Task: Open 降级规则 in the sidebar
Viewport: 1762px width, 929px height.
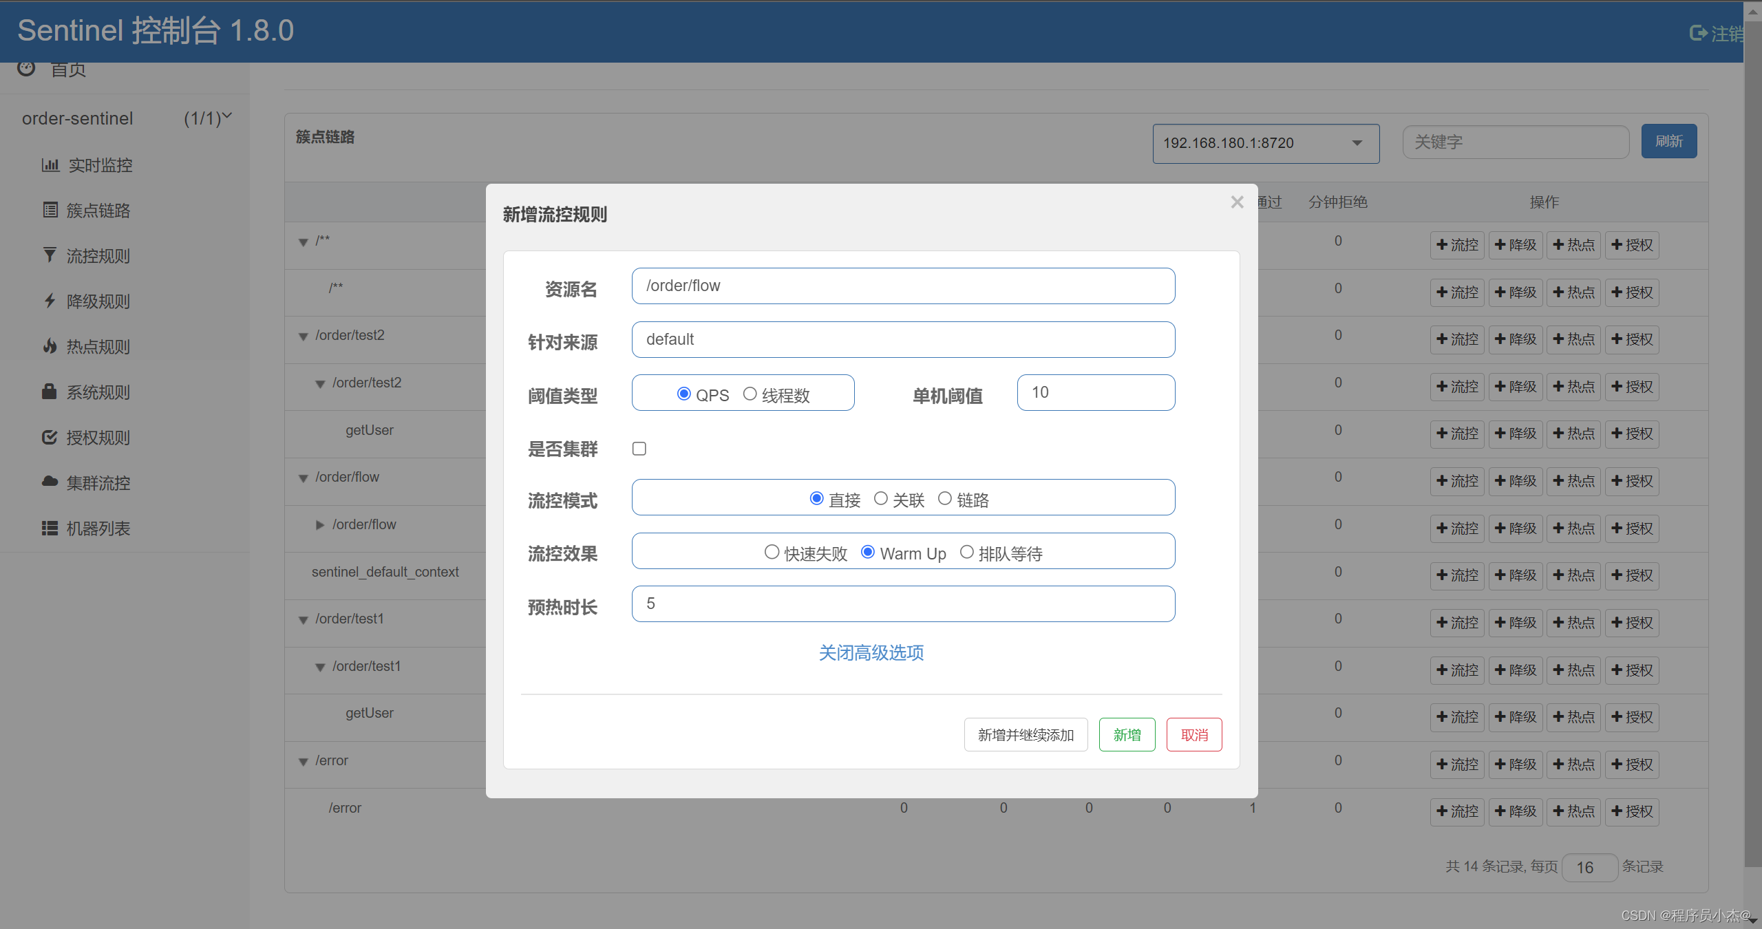Action: (x=98, y=301)
